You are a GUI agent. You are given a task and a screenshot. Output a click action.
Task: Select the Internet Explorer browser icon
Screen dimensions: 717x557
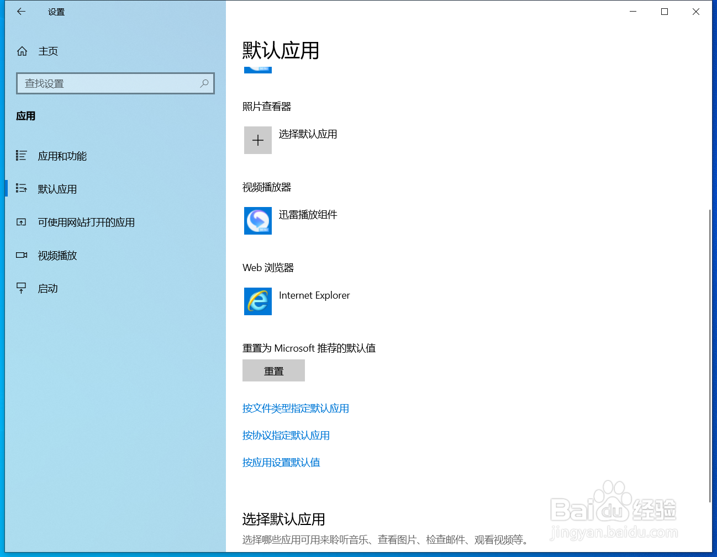pyautogui.click(x=257, y=301)
